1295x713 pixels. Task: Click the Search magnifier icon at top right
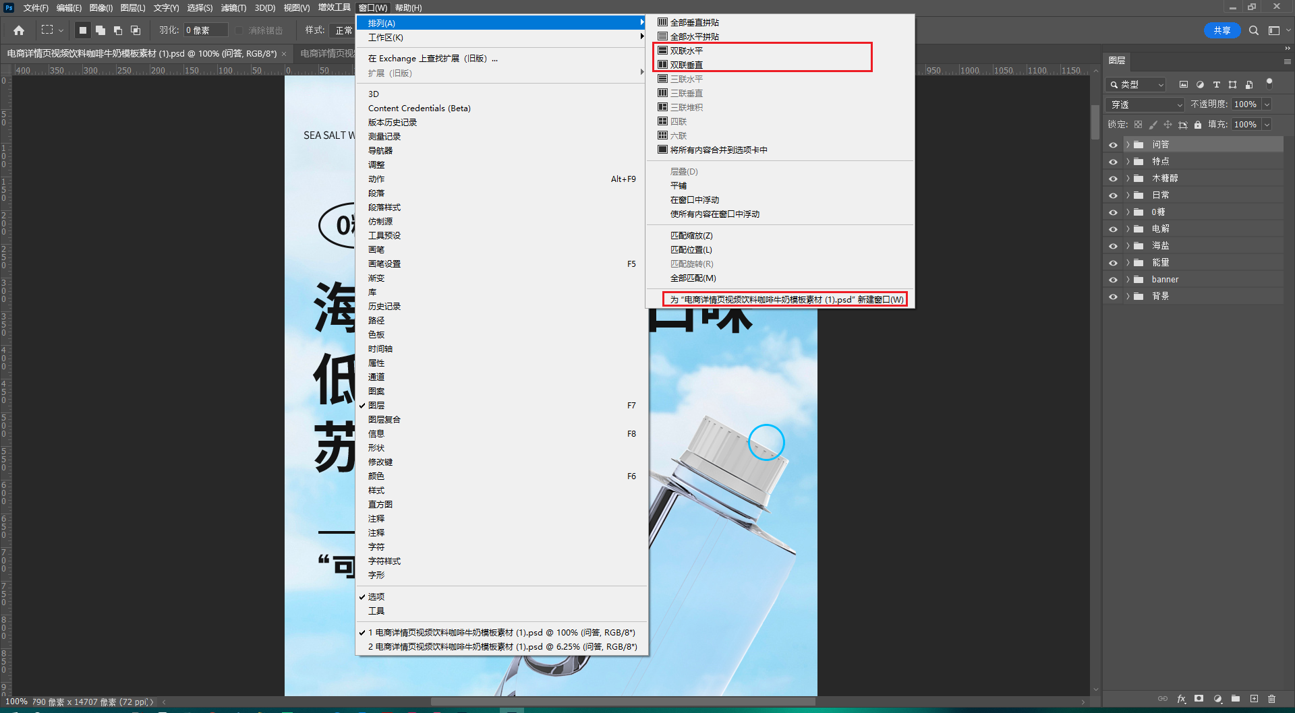coord(1254,30)
